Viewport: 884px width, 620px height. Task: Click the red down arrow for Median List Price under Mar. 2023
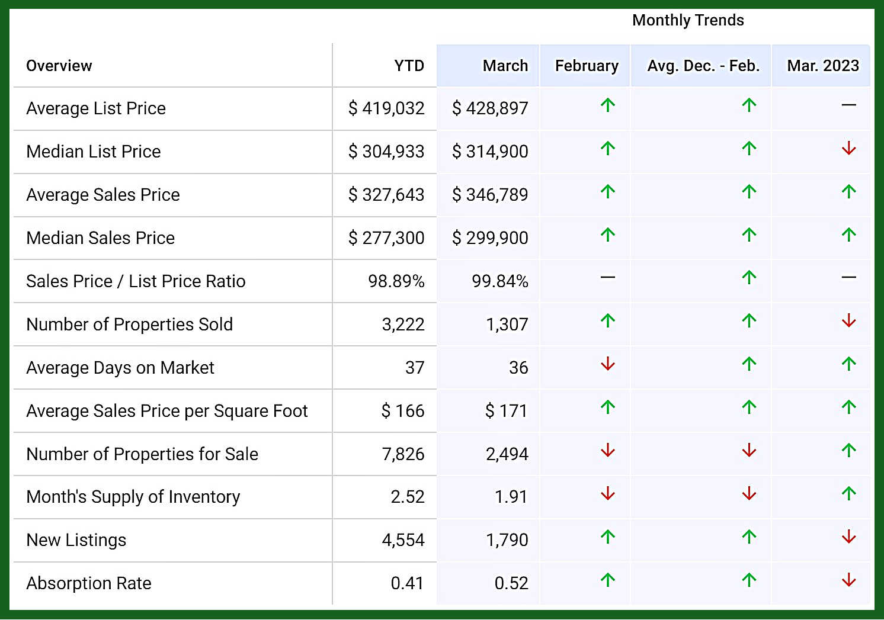pyautogui.click(x=848, y=148)
